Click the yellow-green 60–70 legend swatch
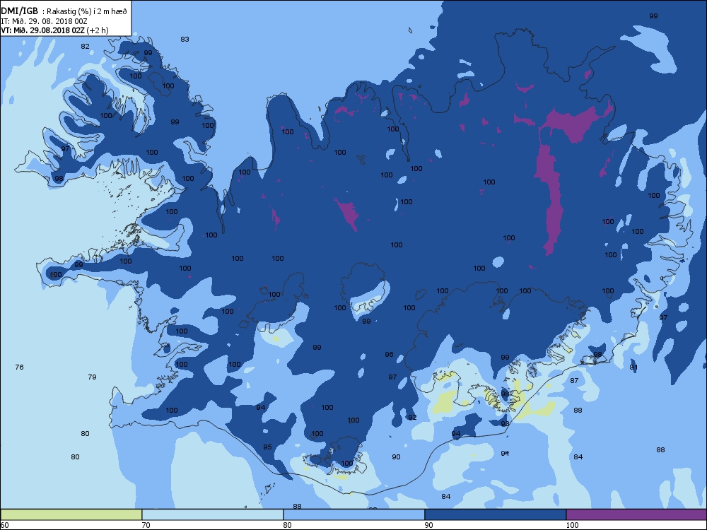 pyautogui.click(x=71, y=514)
